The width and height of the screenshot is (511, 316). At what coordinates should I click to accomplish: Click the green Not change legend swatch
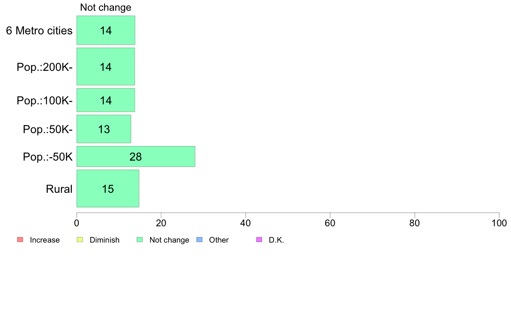coord(140,240)
